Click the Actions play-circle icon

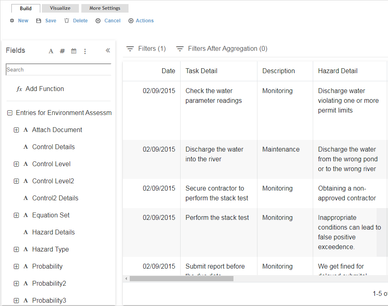tap(131, 21)
